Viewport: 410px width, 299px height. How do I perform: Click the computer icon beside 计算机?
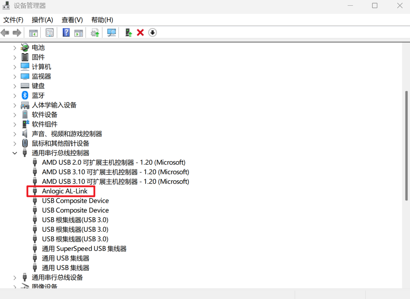point(25,67)
